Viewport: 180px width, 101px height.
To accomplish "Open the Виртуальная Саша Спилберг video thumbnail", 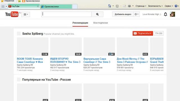I will tap(99, 47).
